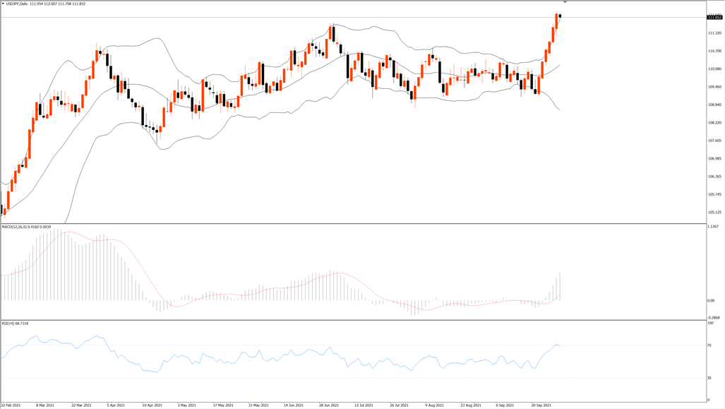Open the chart menu arrow beside USDJPY,Daily

(3, 4)
